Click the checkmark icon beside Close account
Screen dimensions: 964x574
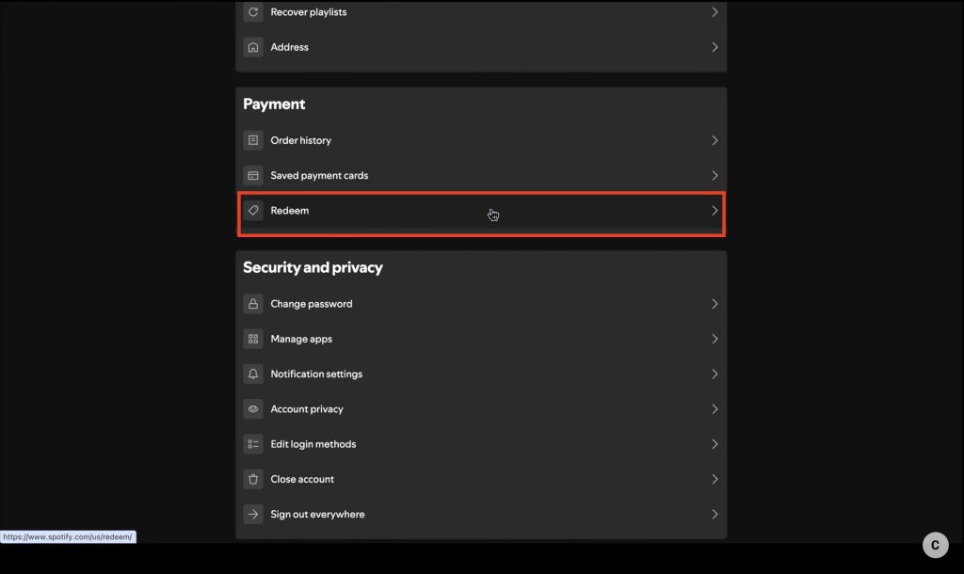(x=252, y=478)
